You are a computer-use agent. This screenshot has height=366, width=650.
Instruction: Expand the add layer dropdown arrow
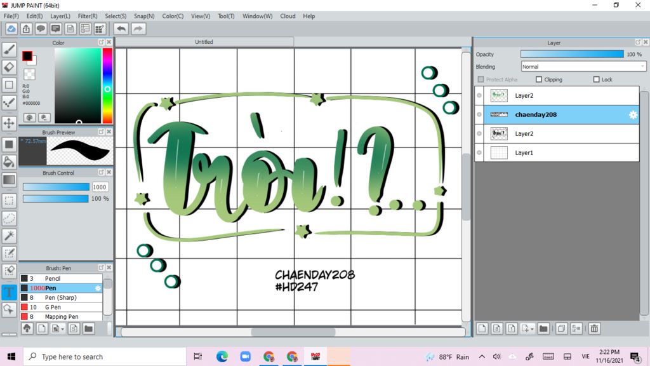(533, 329)
